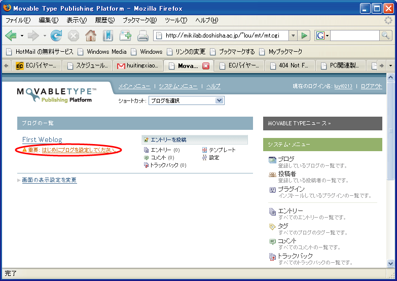397x281 pixels.
Task: Click the トラックバック icon in system menu
Action: pos(272,257)
